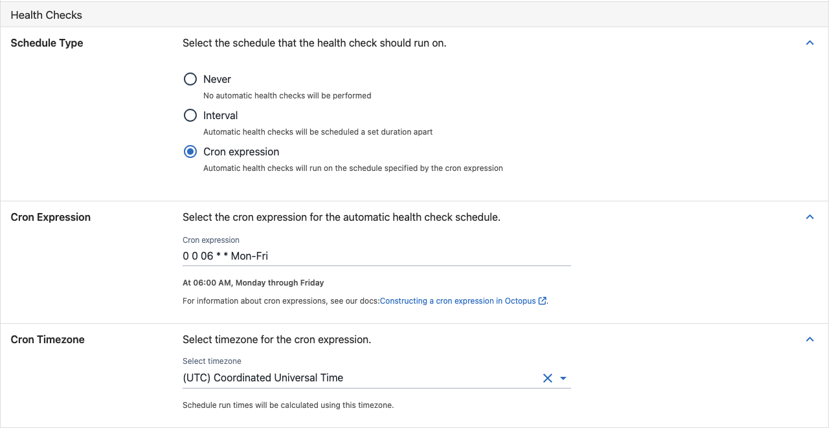The width and height of the screenshot is (830, 428).
Task: Click 'Schedule run times will be calculated' note
Action: coord(288,405)
